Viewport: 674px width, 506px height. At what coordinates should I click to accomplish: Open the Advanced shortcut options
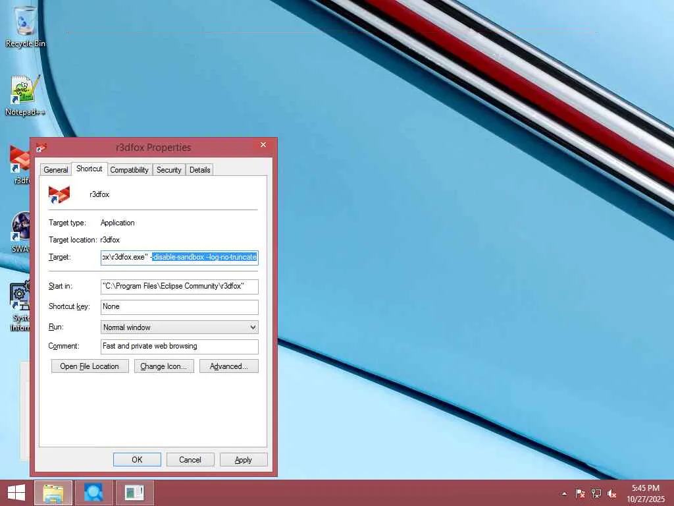pos(228,366)
